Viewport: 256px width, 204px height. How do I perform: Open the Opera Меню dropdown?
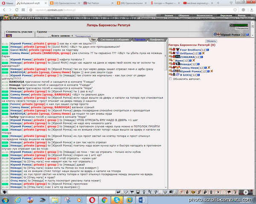(x=8, y=3)
